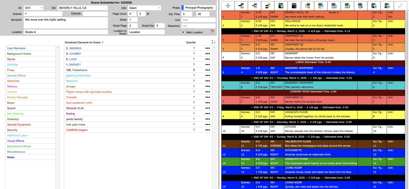
Task: Click the Location field containing Studio A
Action: (66, 32)
